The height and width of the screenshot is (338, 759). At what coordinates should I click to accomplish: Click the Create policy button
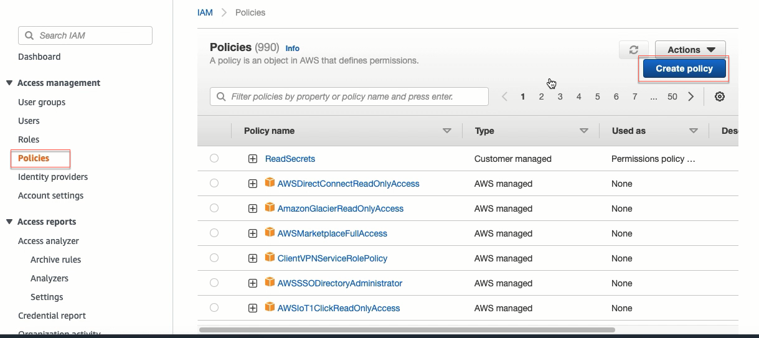[x=684, y=68]
